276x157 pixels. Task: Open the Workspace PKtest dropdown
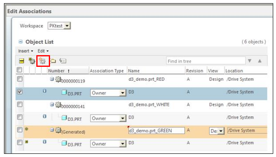pyautogui.click(x=67, y=26)
